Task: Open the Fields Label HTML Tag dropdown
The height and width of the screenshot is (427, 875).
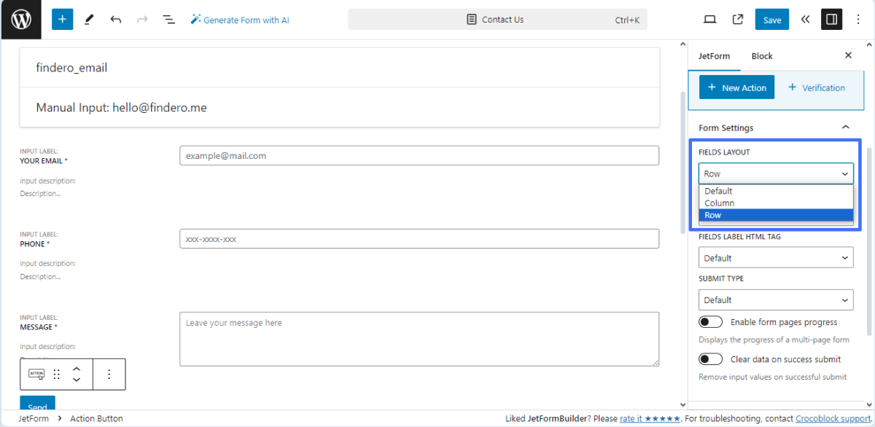Action: (776, 257)
